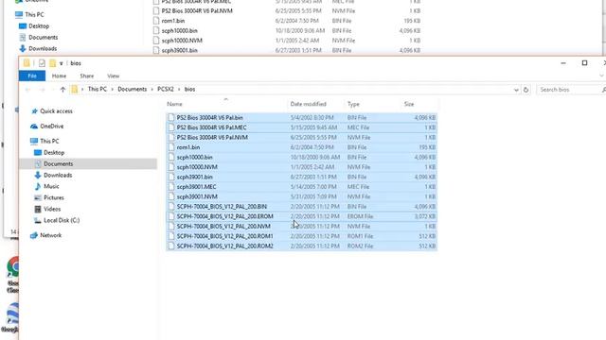
Task: Open Local Disk (C:) in sidebar
Action: tap(61, 220)
